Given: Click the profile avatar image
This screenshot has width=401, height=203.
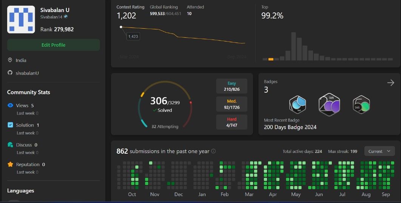Looking at the screenshot, I should coord(21,19).
